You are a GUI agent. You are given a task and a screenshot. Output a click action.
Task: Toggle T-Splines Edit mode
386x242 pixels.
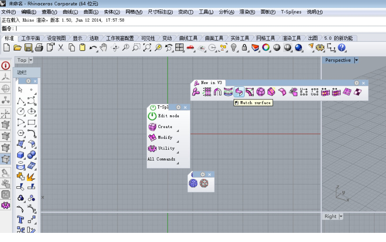coord(164,116)
